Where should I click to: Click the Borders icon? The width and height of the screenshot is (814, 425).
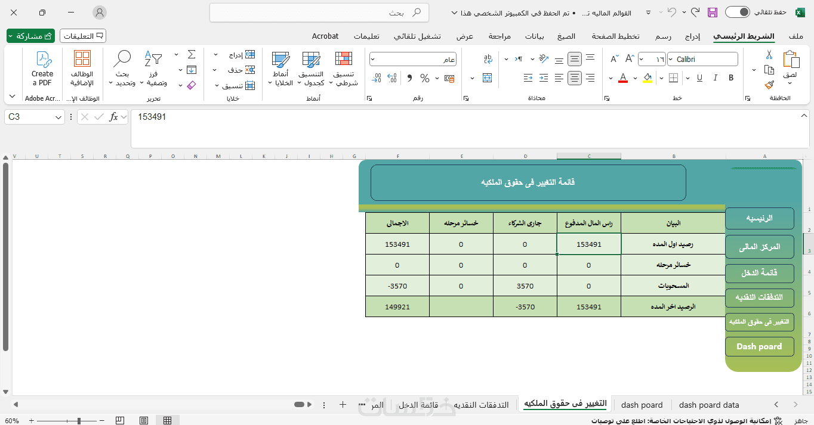(x=673, y=78)
